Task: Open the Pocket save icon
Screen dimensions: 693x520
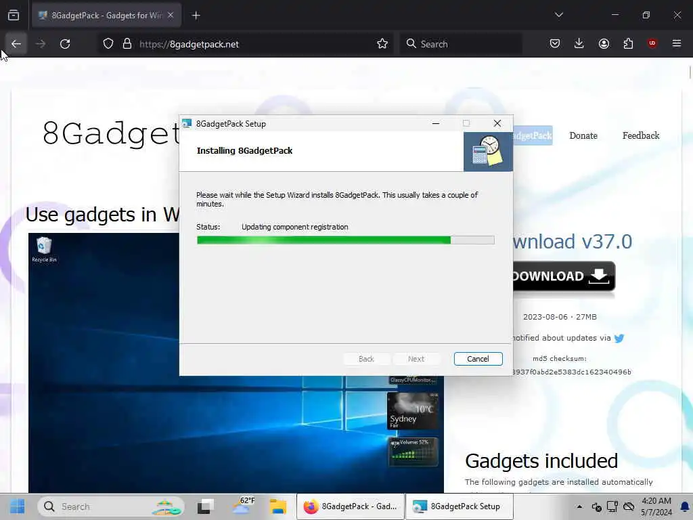Action: tap(555, 43)
